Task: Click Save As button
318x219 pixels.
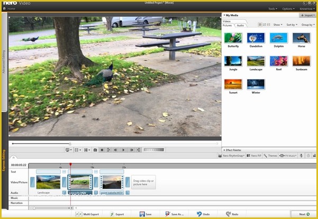Action: tap(175, 214)
